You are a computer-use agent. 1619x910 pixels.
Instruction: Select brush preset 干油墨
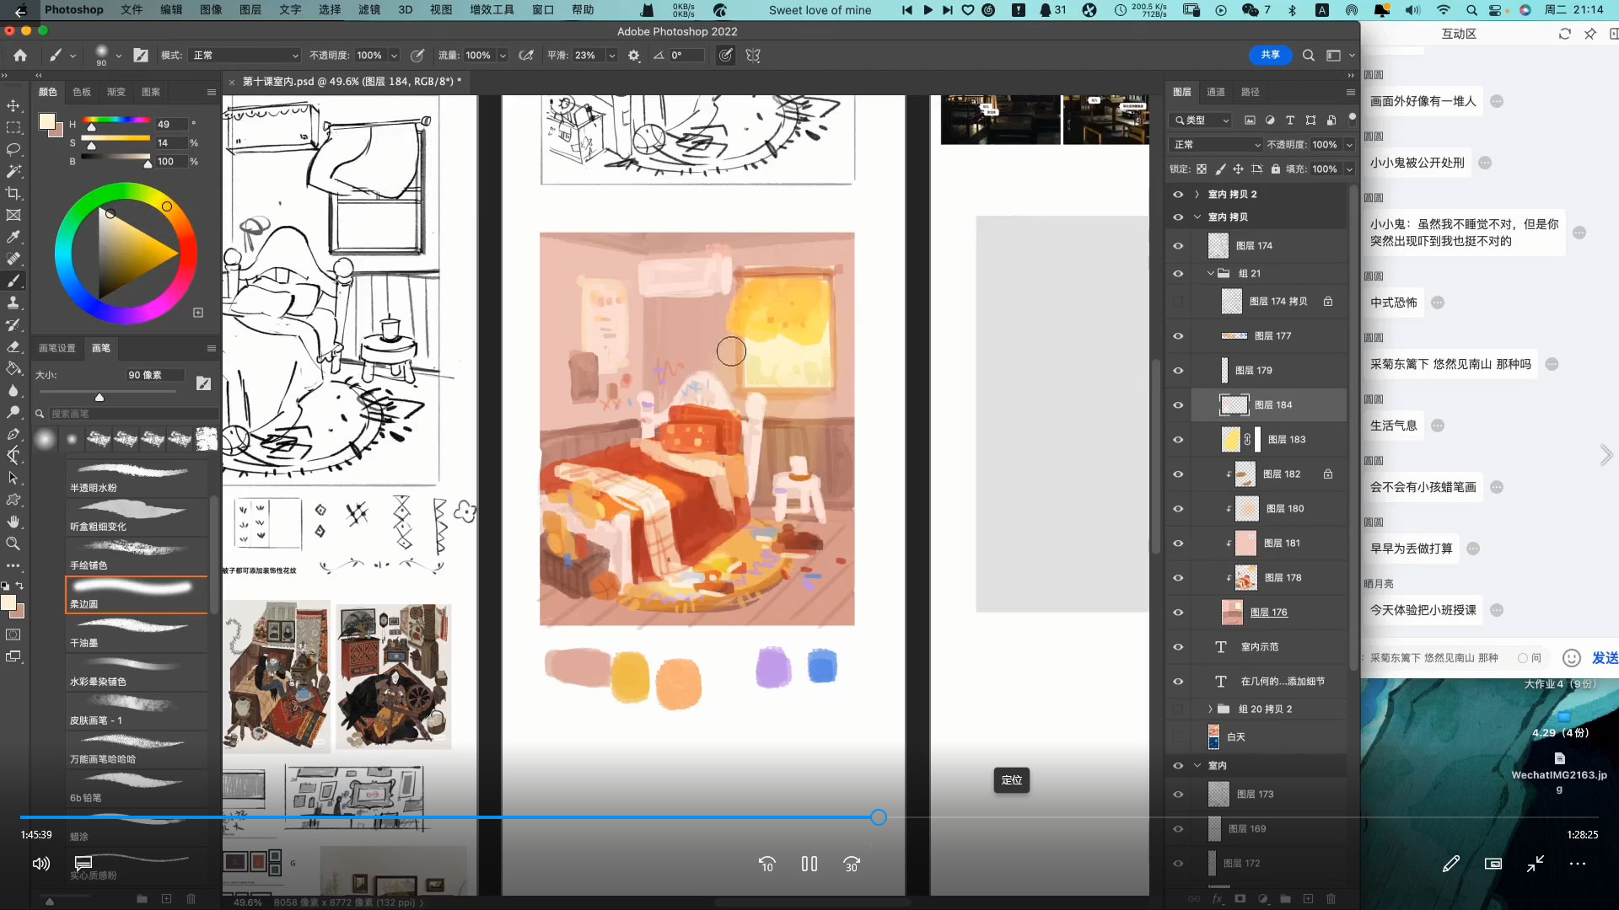click(x=137, y=633)
